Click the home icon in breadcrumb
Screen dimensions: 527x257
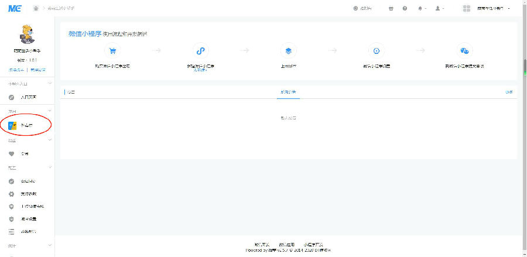(x=36, y=9)
